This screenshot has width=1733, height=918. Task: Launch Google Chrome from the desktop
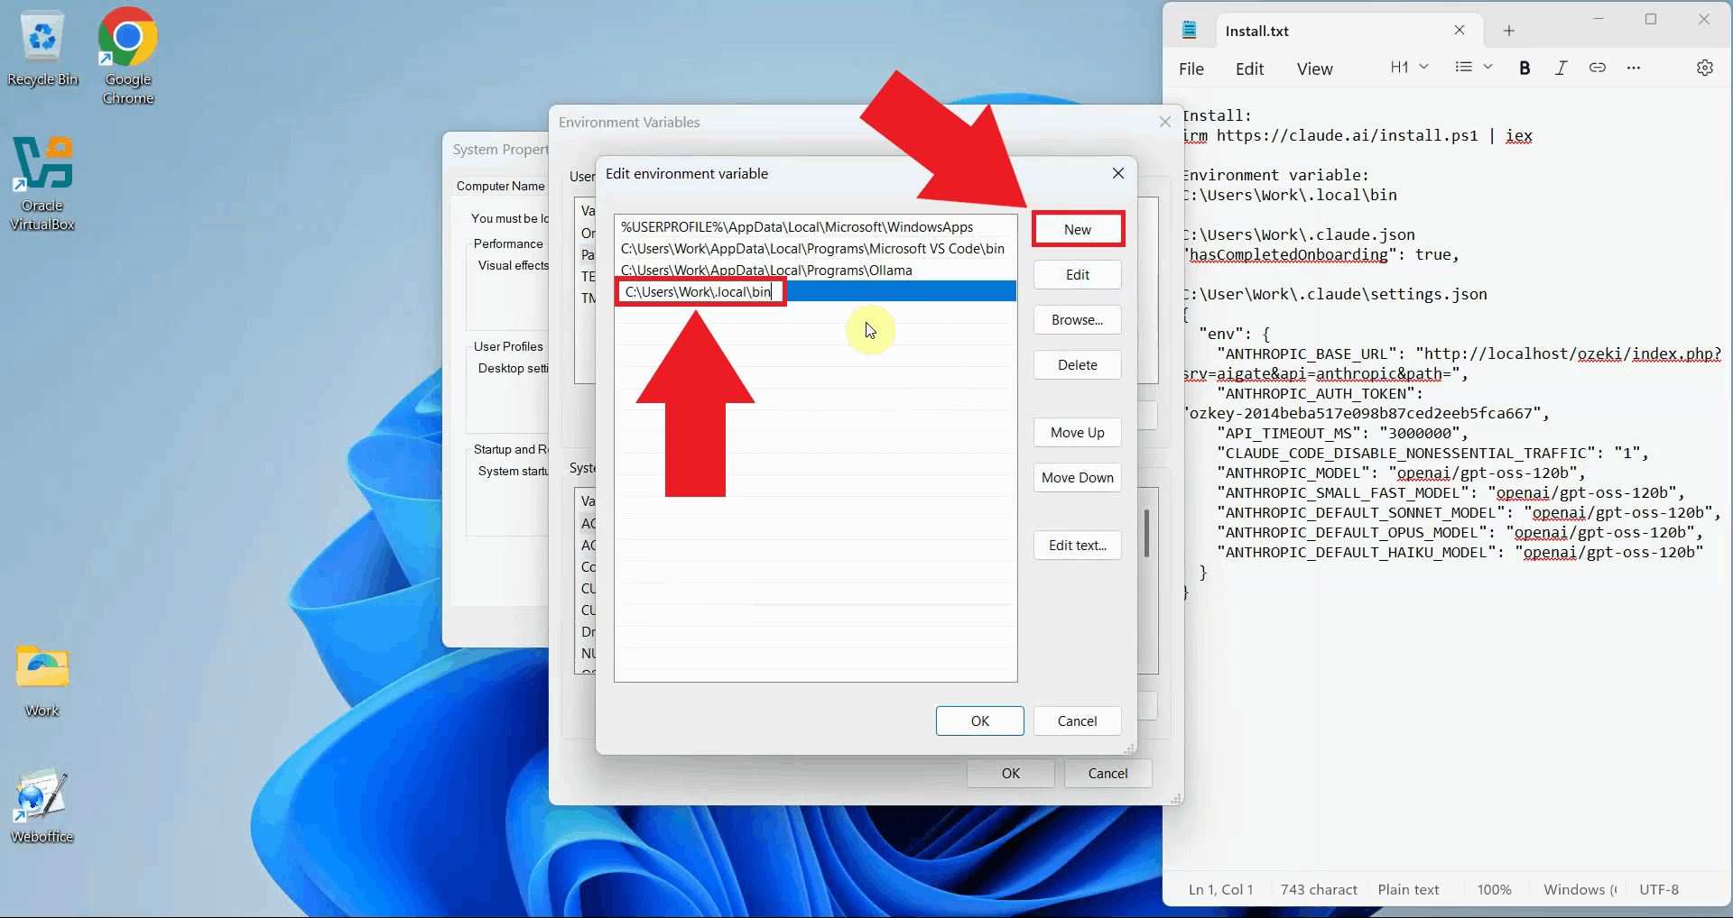coord(126,39)
